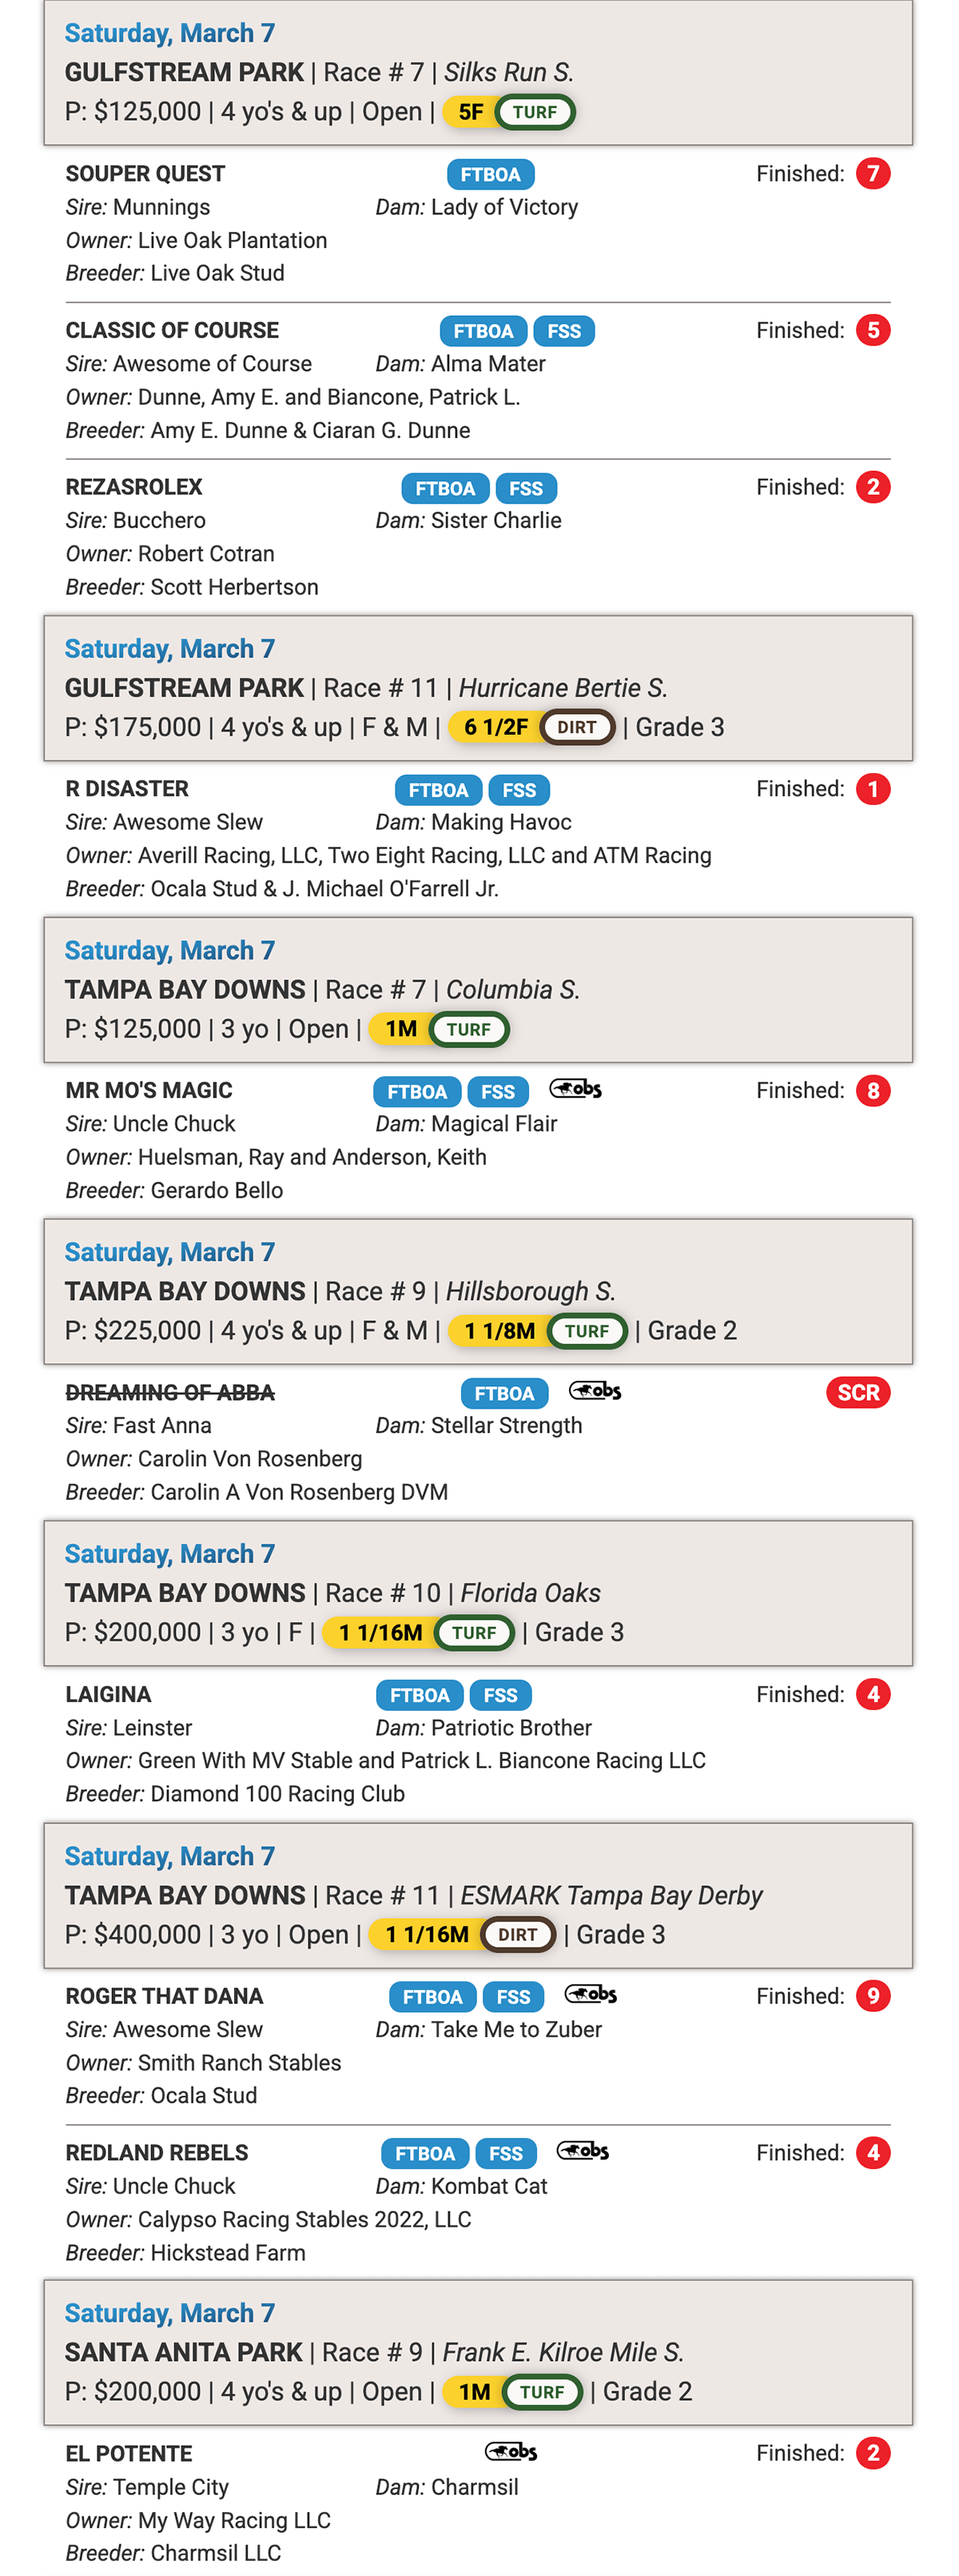Select the horse name REDLAND REBELS
The width and height of the screenshot is (959, 2576).
pos(157,2153)
